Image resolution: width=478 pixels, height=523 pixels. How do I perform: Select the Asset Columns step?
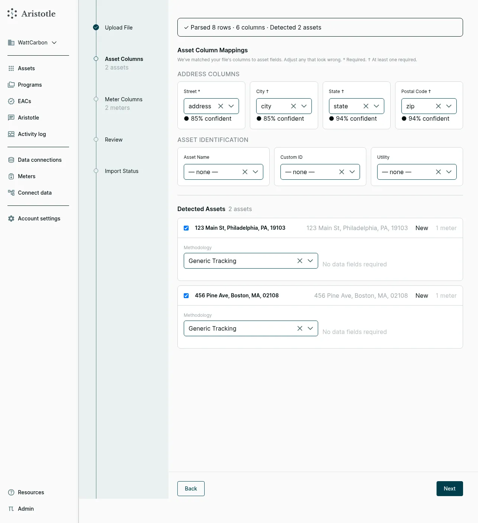click(x=124, y=59)
